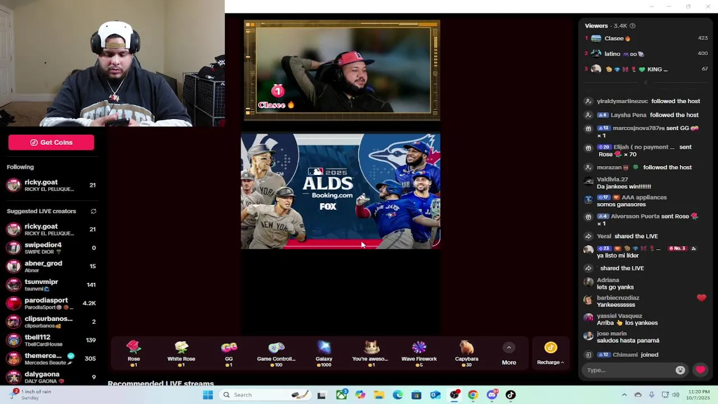Viewport: 718px width, 404px height.
Task: Open the emoji picker in chat
Action: click(x=680, y=370)
